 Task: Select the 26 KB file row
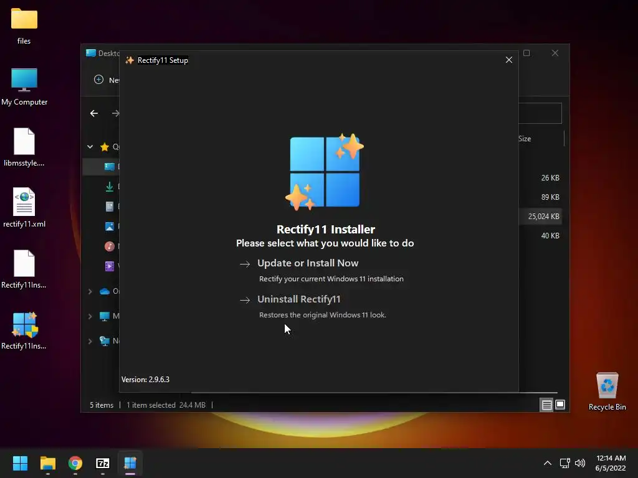pyautogui.click(x=541, y=178)
